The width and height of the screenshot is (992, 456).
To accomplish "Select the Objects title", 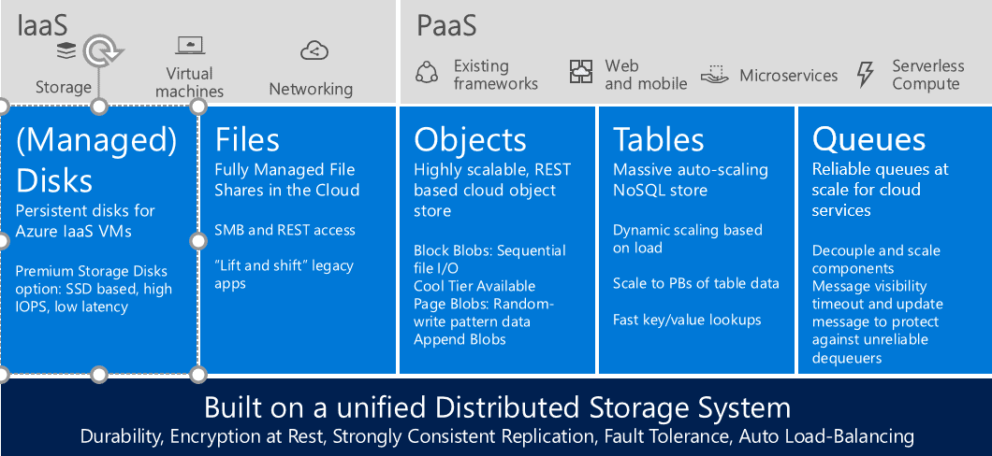I will coord(470,139).
